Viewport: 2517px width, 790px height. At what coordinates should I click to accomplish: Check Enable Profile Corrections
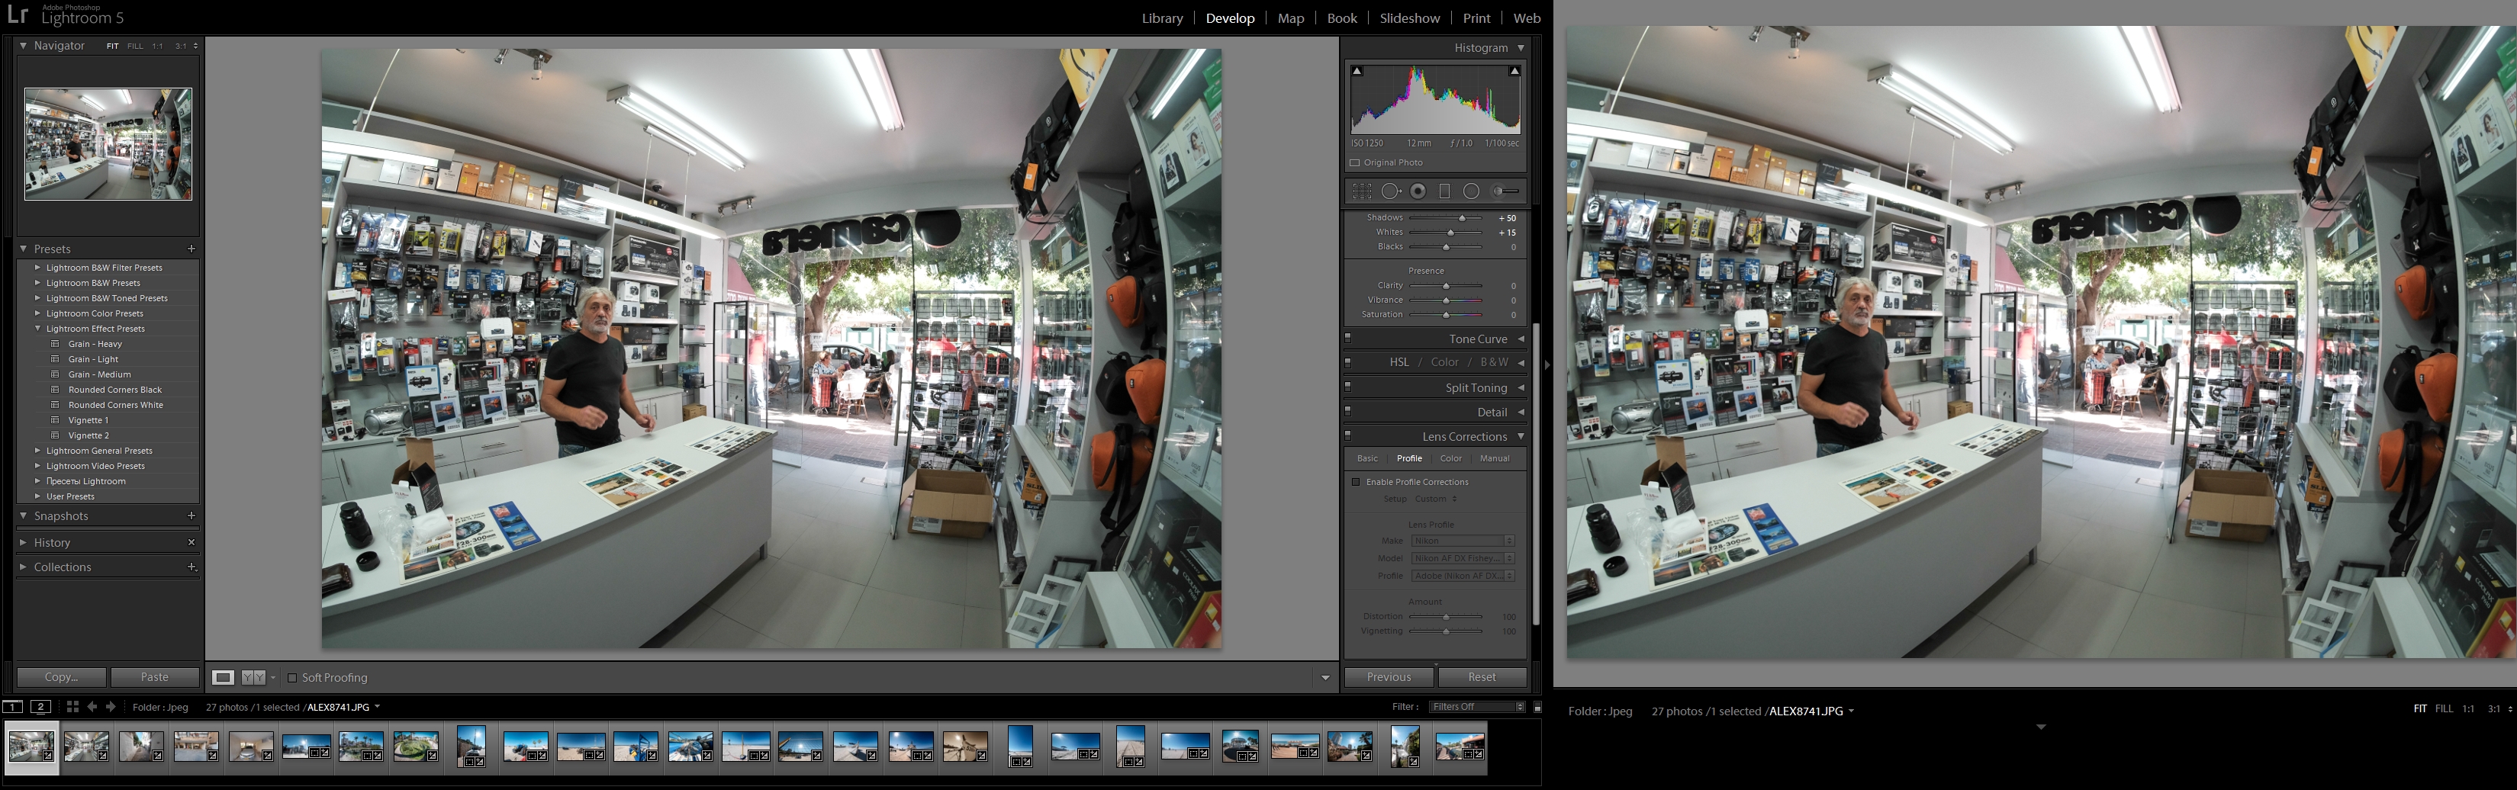click(1357, 483)
